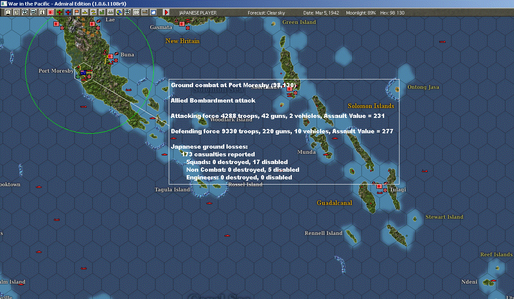
Task: Click the striped bar report toolbar icon
Action: coord(145,12)
